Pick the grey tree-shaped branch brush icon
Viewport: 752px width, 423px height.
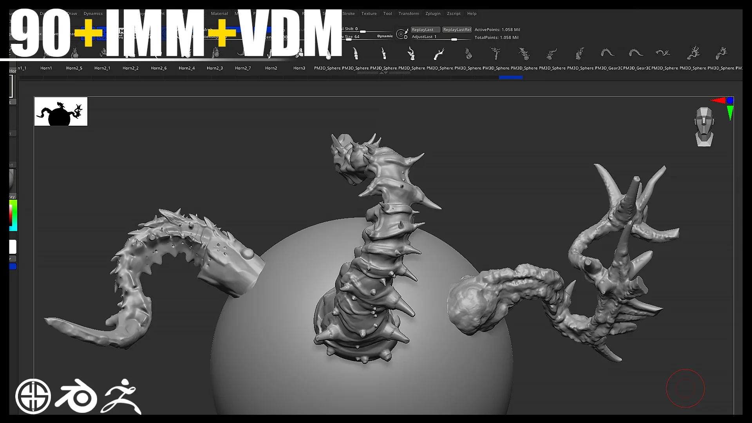tap(496, 53)
